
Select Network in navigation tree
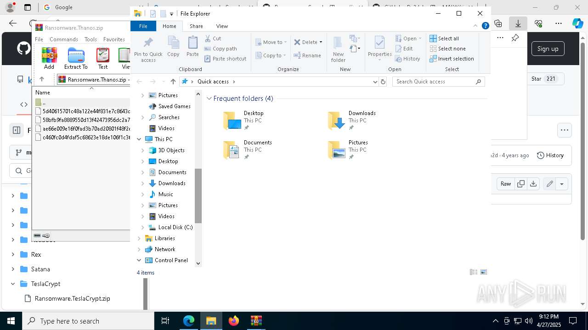165,249
